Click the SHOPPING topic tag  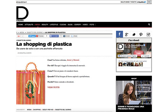[37, 110]
